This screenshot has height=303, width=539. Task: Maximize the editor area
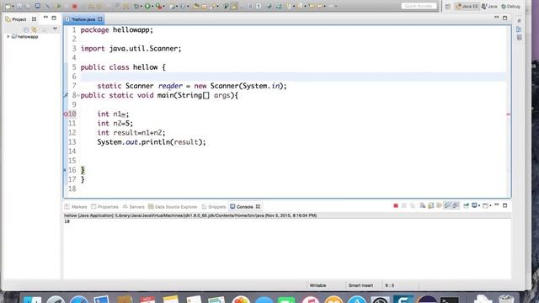[505, 18]
